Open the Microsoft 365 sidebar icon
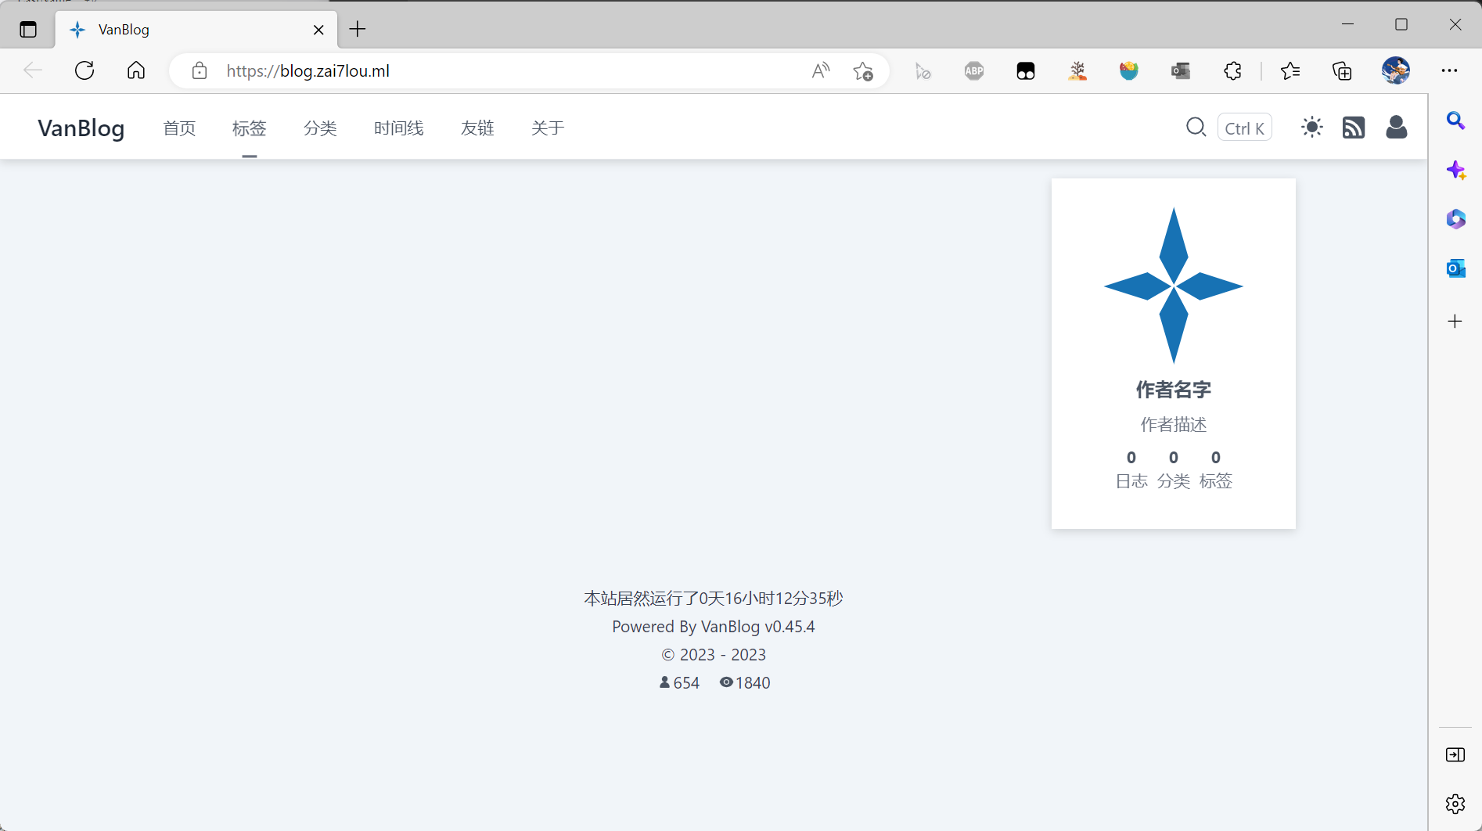The height and width of the screenshot is (831, 1482). (1455, 219)
